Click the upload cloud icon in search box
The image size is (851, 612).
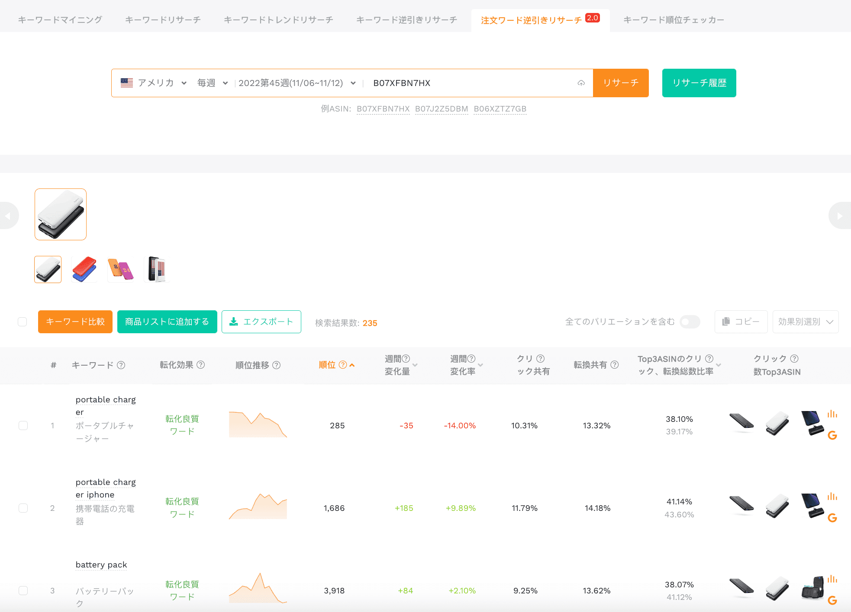[x=581, y=83]
